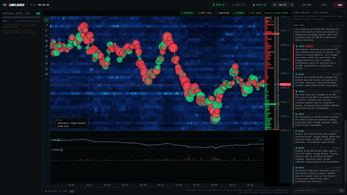Click the Plain English decoder status dot
The width and height of the screenshot is (347, 195).
pos(344,13)
